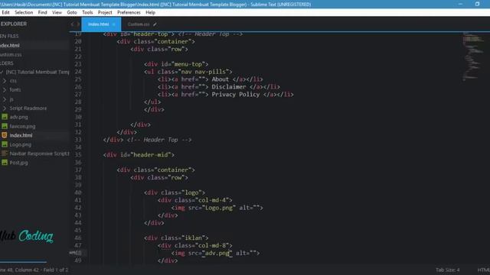The image size is (490, 275).
Task: Click the "adv.png" src string on line 48
Action: coord(217,253)
